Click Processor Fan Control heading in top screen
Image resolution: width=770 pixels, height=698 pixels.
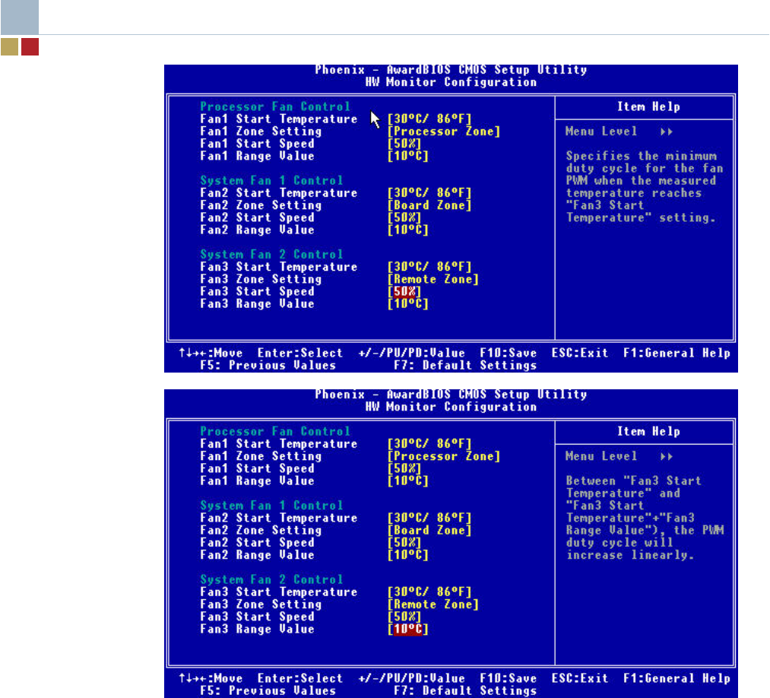click(275, 106)
